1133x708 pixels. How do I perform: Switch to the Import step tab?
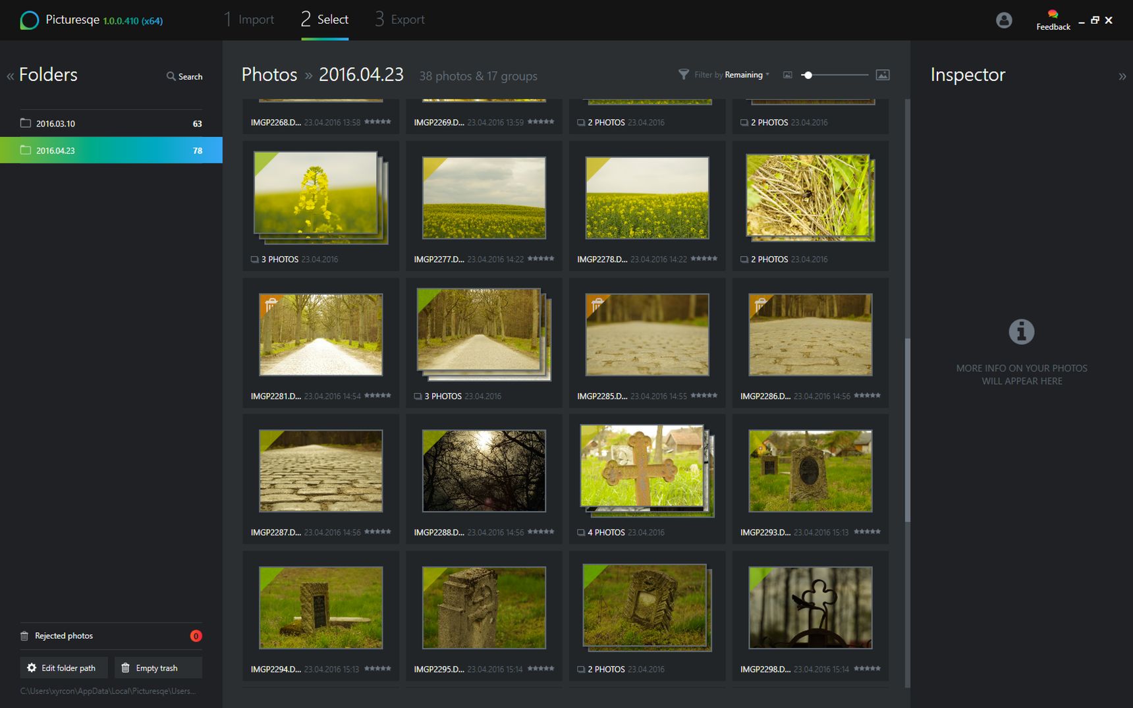248,20
